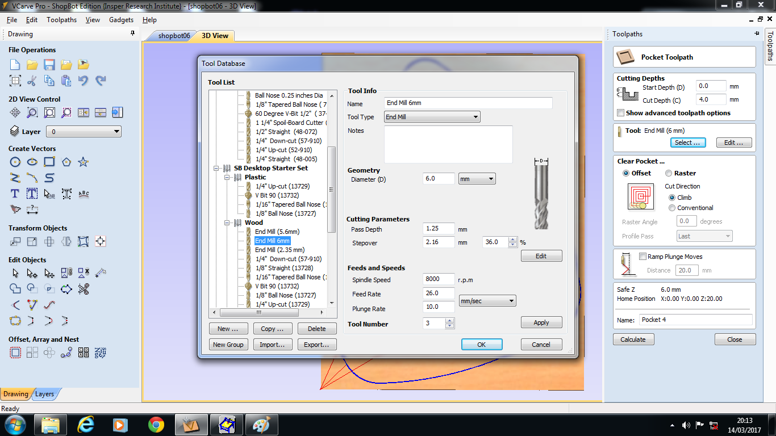Click the Redo arrow icon
Image resolution: width=776 pixels, height=436 pixels.
pyautogui.click(x=101, y=81)
